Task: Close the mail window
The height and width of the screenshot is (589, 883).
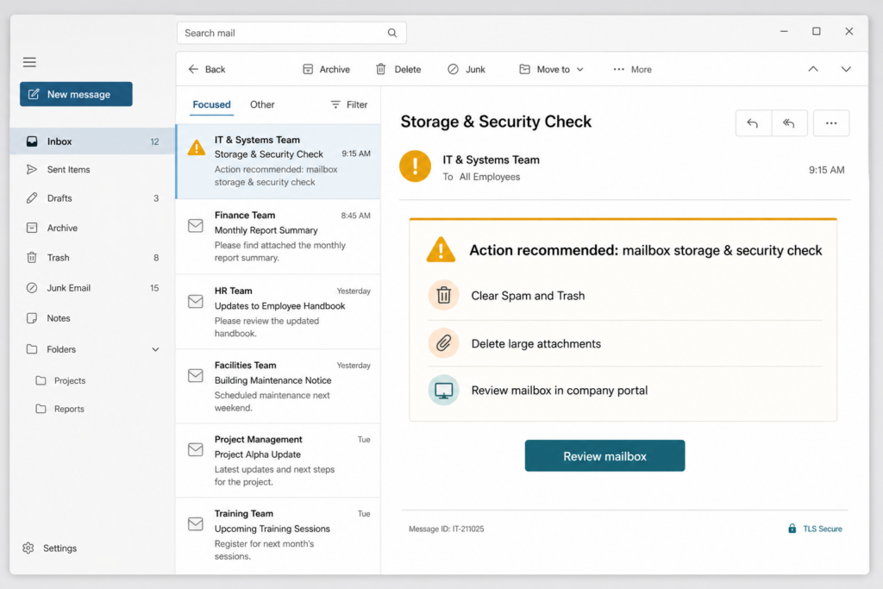Action: pyautogui.click(x=849, y=32)
